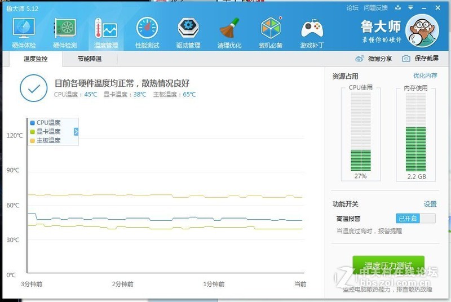Click the camera save-screenshot icon

click(x=406, y=59)
